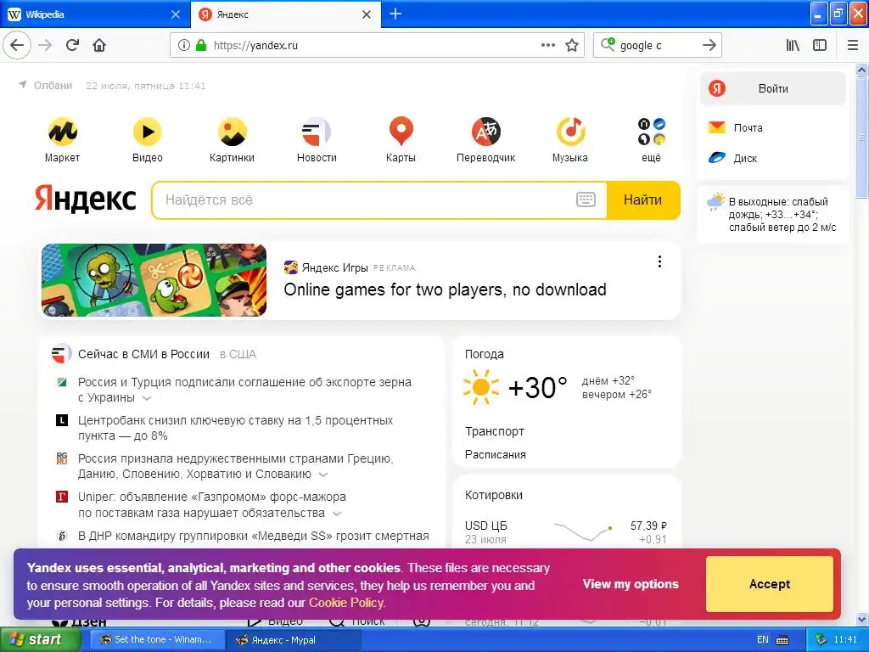Open a new browser tab
The width and height of the screenshot is (869, 652).
pyautogui.click(x=395, y=14)
